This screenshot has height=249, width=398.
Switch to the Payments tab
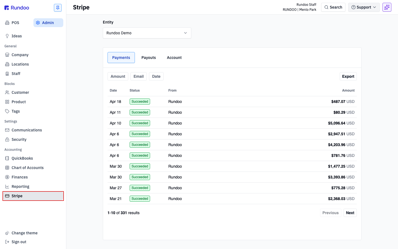(x=121, y=58)
